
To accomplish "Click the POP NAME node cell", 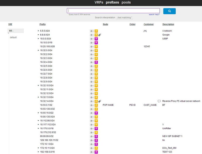I will (x=108, y=105).
